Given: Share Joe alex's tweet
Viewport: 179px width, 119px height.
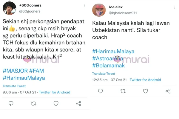Looking at the screenshot, I should point(168,91).
